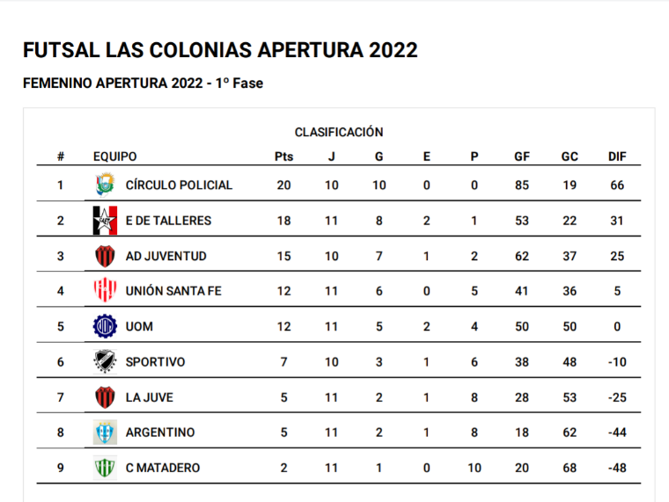Image resolution: width=669 pixels, height=502 pixels.
Task: Open the CÍRCULO POLICIAL team link
Action: tap(179, 185)
